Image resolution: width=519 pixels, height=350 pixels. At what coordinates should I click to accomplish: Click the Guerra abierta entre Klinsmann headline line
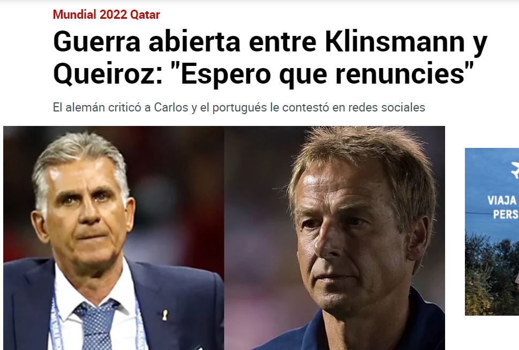270,42
